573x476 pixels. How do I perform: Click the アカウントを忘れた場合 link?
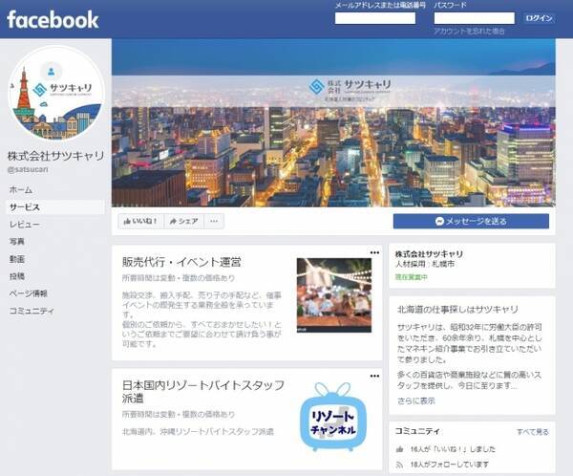click(469, 32)
